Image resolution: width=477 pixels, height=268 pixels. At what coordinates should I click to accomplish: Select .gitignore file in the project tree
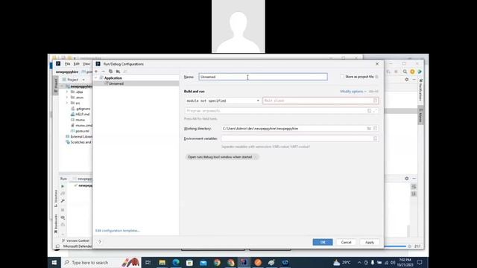tap(80, 109)
